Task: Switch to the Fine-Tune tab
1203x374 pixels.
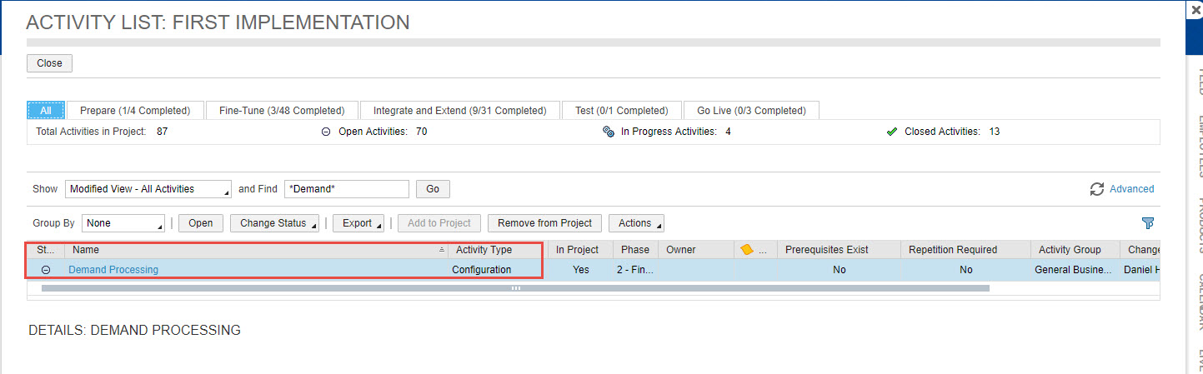Action: pyautogui.click(x=281, y=111)
